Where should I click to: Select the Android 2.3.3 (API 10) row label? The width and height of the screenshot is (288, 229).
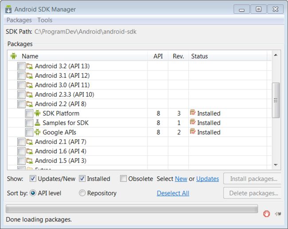pos(65,94)
